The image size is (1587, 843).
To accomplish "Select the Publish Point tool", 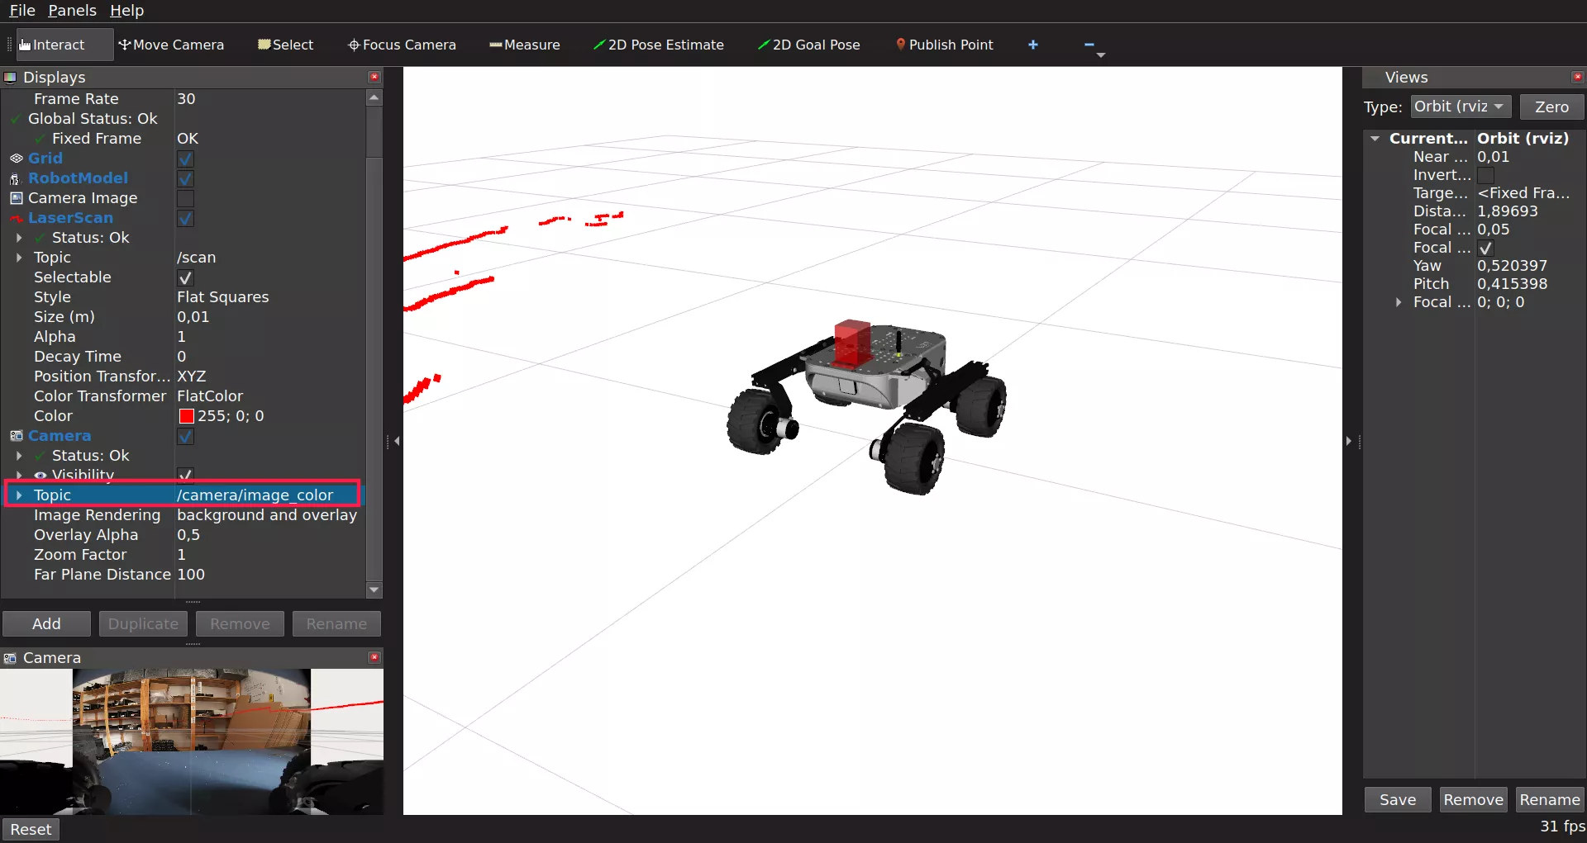I will (944, 45).
